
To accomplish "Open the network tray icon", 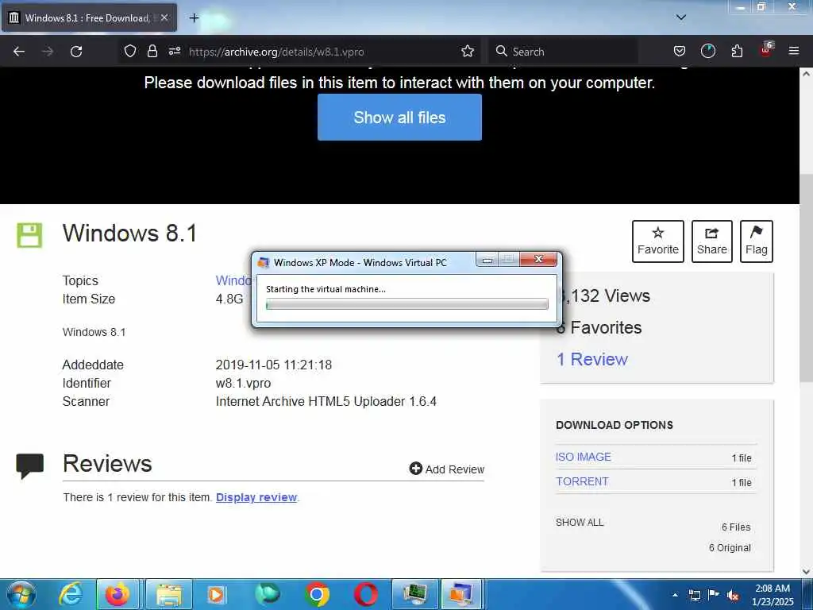I will tap(694, 596).
